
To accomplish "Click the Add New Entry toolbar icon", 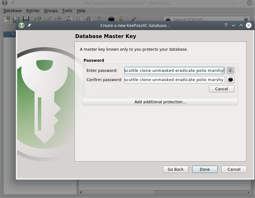I will coord(38,19).
